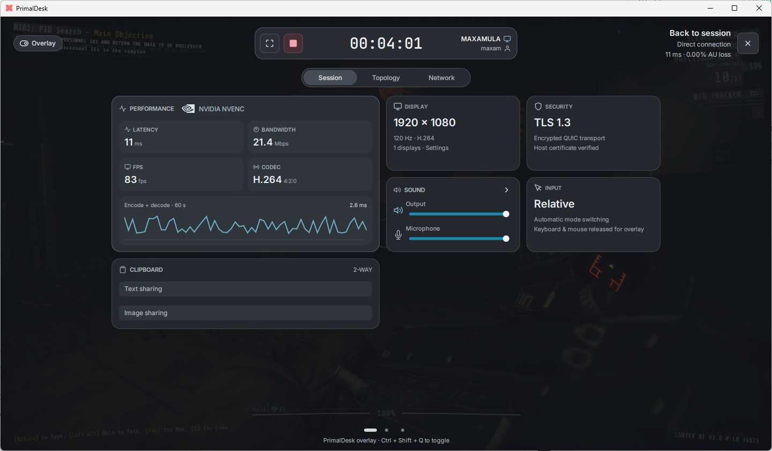The image size is (772, 451).
Task: Expand the Sound card chevron
Action: 507,190
